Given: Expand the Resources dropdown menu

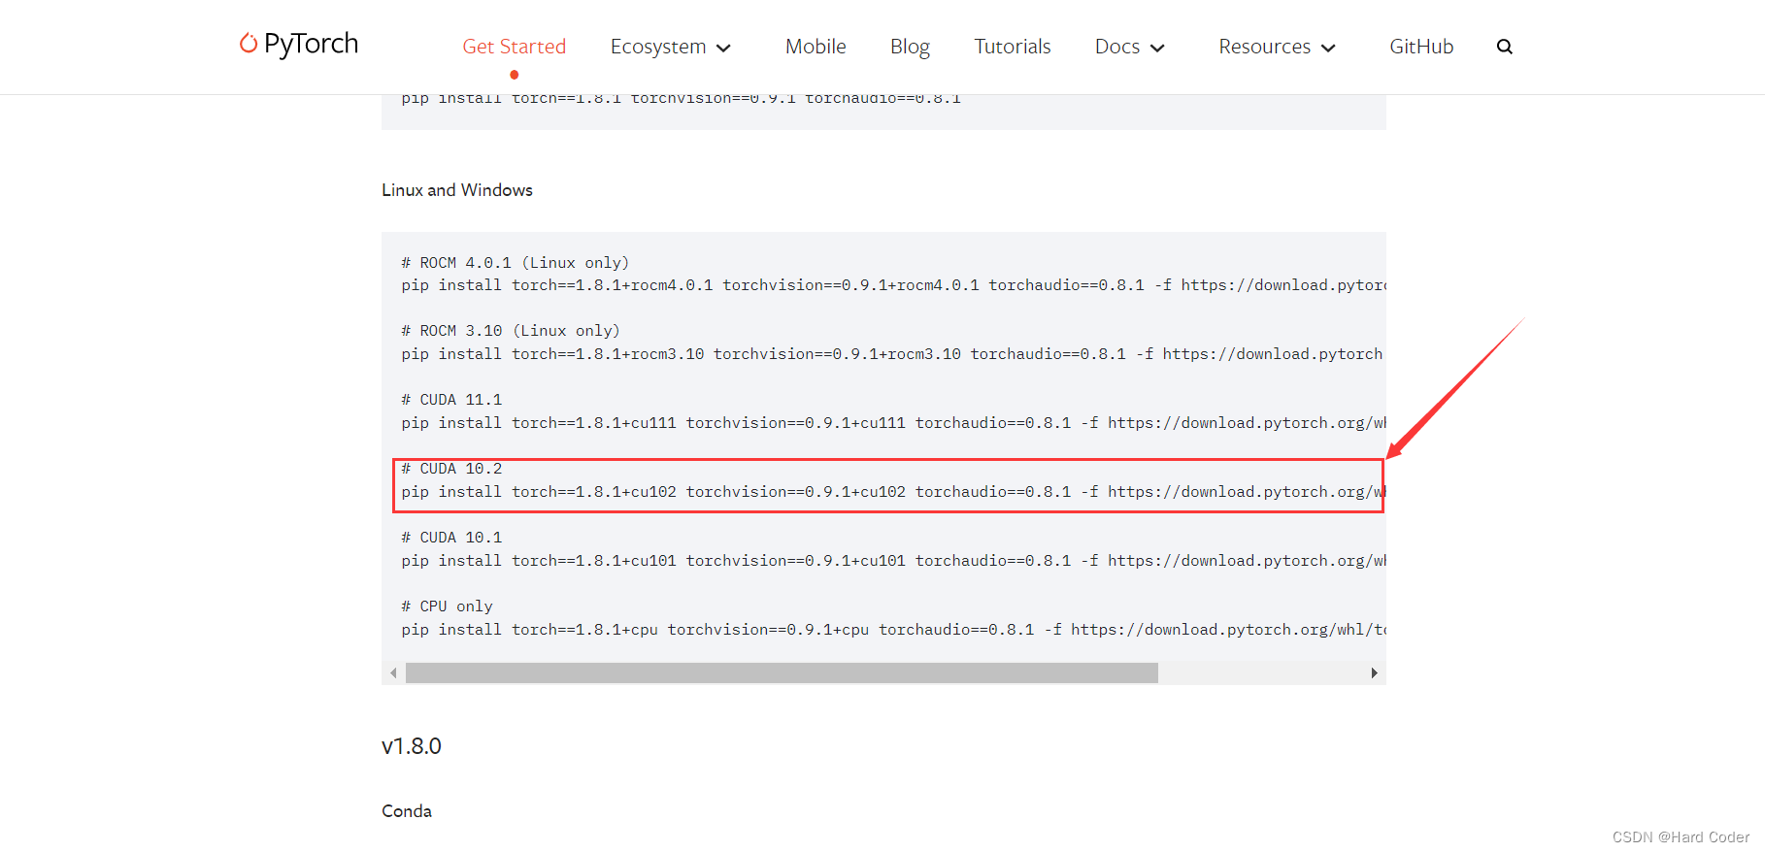Looking at the screenshot, I should pyautogui.click(x=1277, y=47).
